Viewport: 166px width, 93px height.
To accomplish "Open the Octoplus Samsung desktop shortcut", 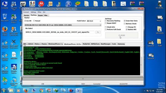I will (14, 69).
